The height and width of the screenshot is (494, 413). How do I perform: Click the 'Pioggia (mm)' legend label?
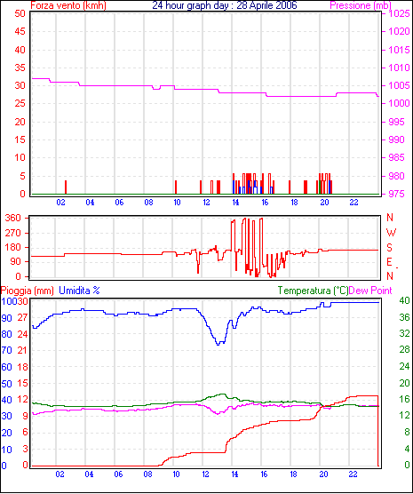pos(28,291)
